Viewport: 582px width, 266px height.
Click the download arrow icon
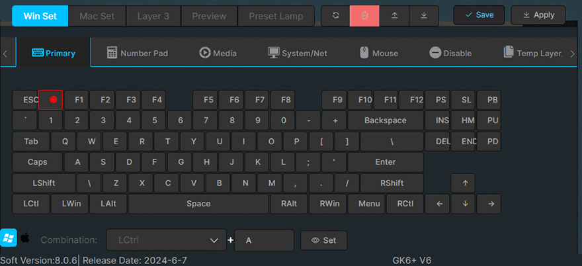424,16
